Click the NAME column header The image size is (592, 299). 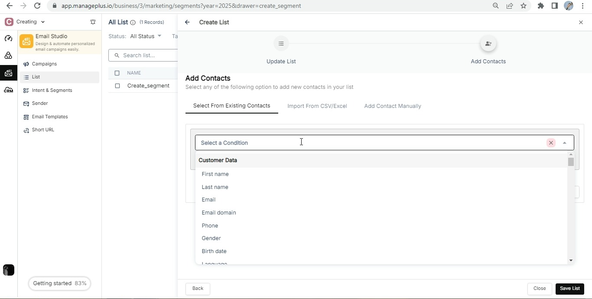pyautogui.click(x=134, y=73)
